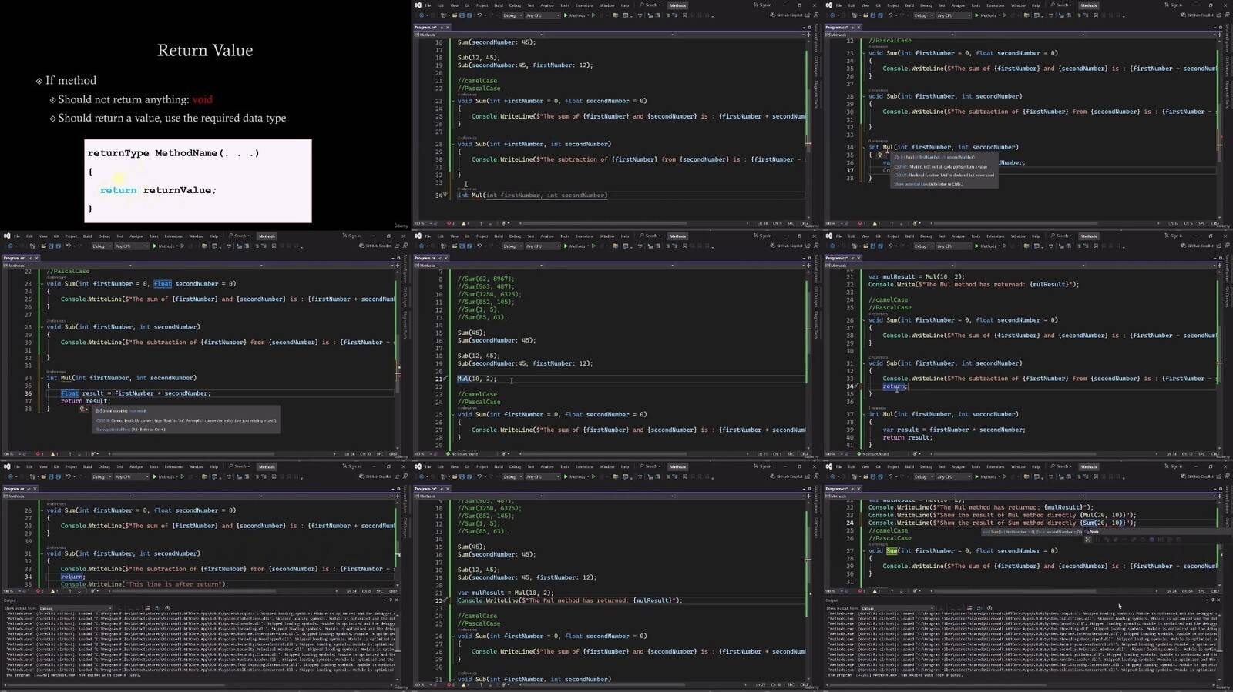Toggle auto-hide pin on bottom-left Output panel
The height and width of the screenshot is (692, 1233).
click(x=392, y=600)
